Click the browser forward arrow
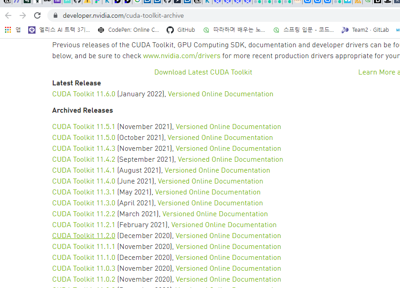Screen dimensions: 400x288 pyautogui.click(x=23, y=15)
